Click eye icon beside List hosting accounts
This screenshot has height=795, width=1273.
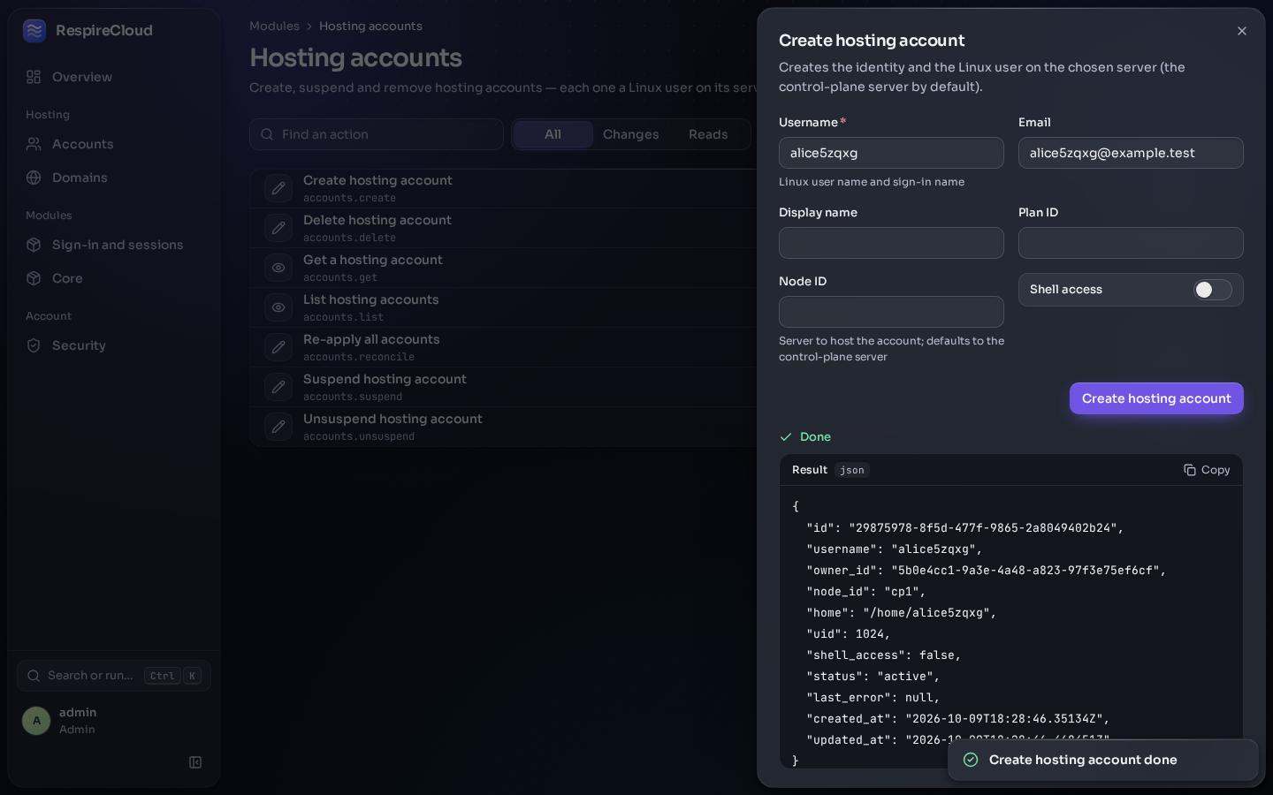278,307
